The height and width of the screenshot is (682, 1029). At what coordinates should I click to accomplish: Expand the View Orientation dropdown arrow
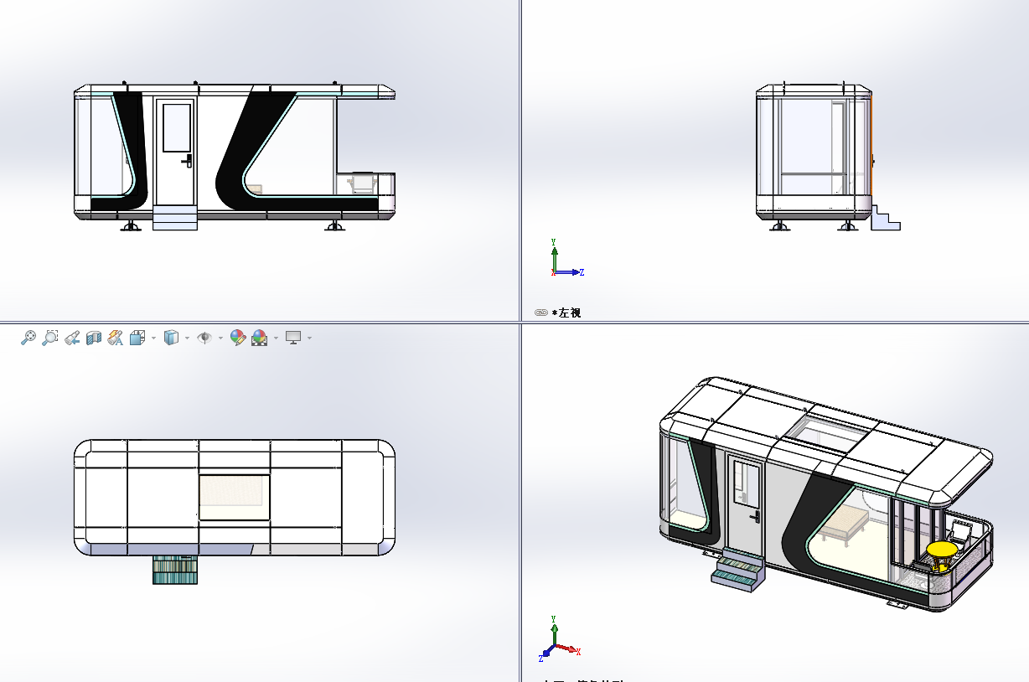[153, 338]
